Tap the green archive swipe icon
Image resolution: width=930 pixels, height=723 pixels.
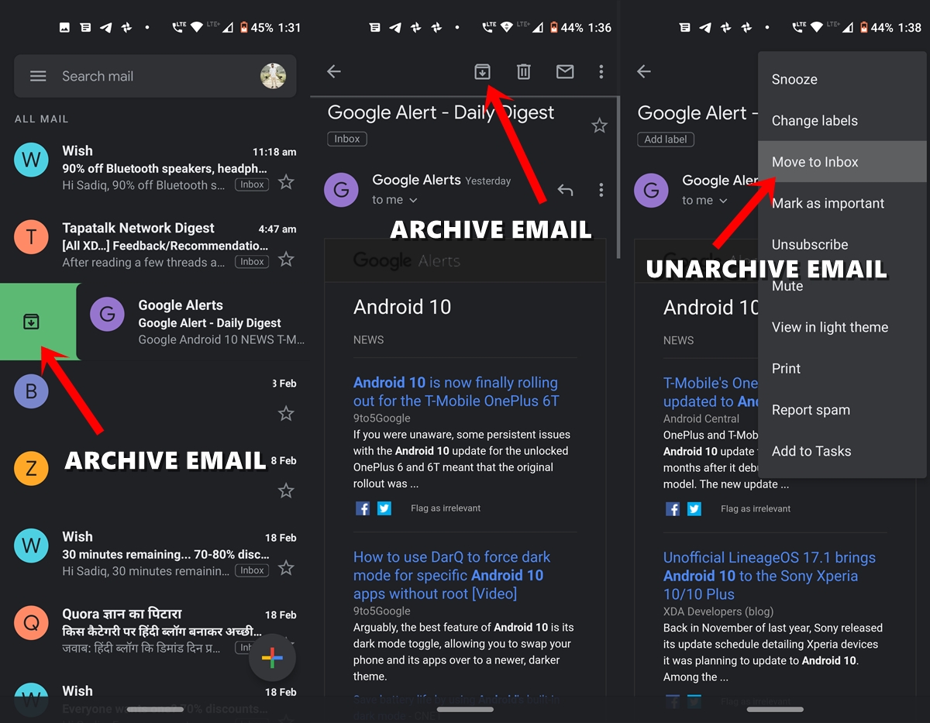pos(31,322)
